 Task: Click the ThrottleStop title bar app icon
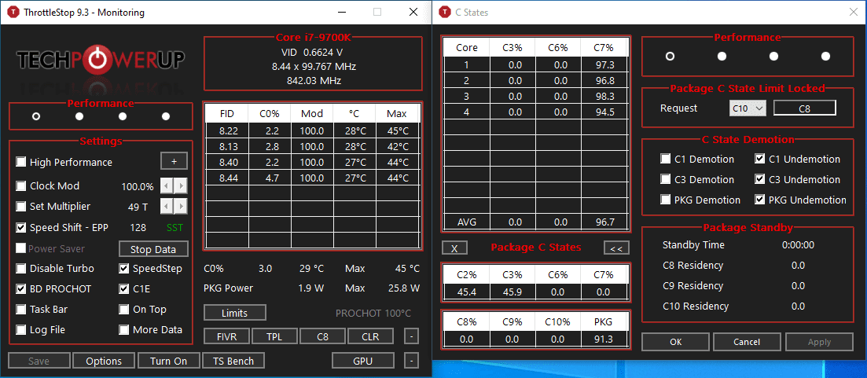tap(12, 12)
